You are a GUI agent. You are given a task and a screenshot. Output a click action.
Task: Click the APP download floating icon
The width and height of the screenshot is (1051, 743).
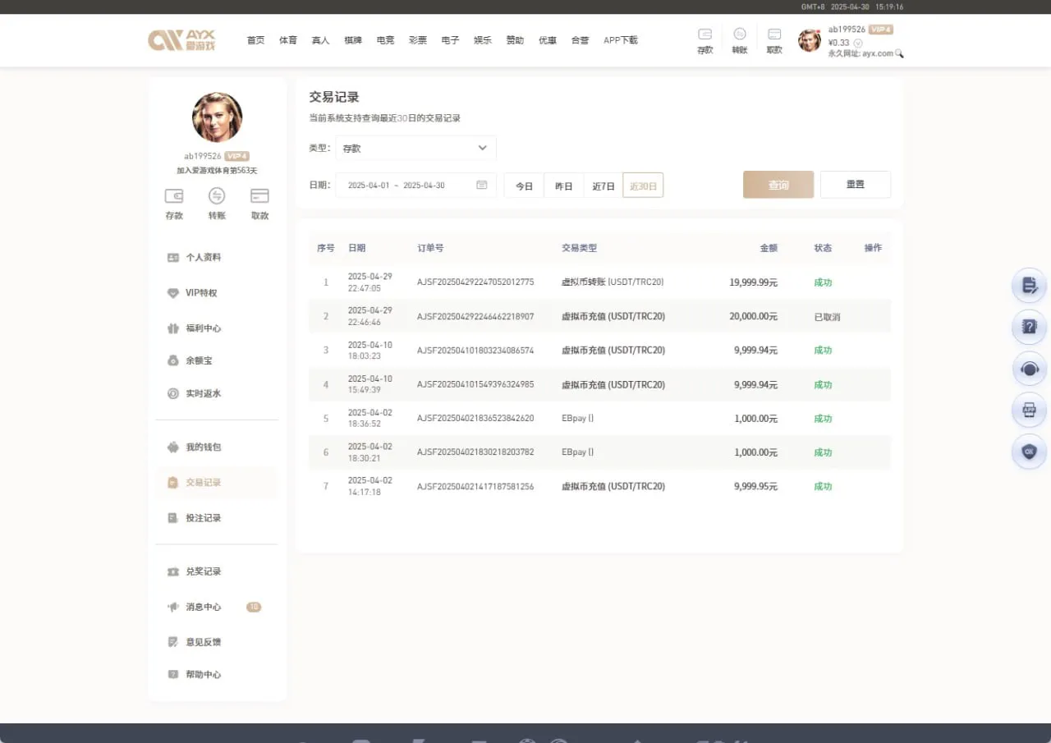[x=1029, y=410]
